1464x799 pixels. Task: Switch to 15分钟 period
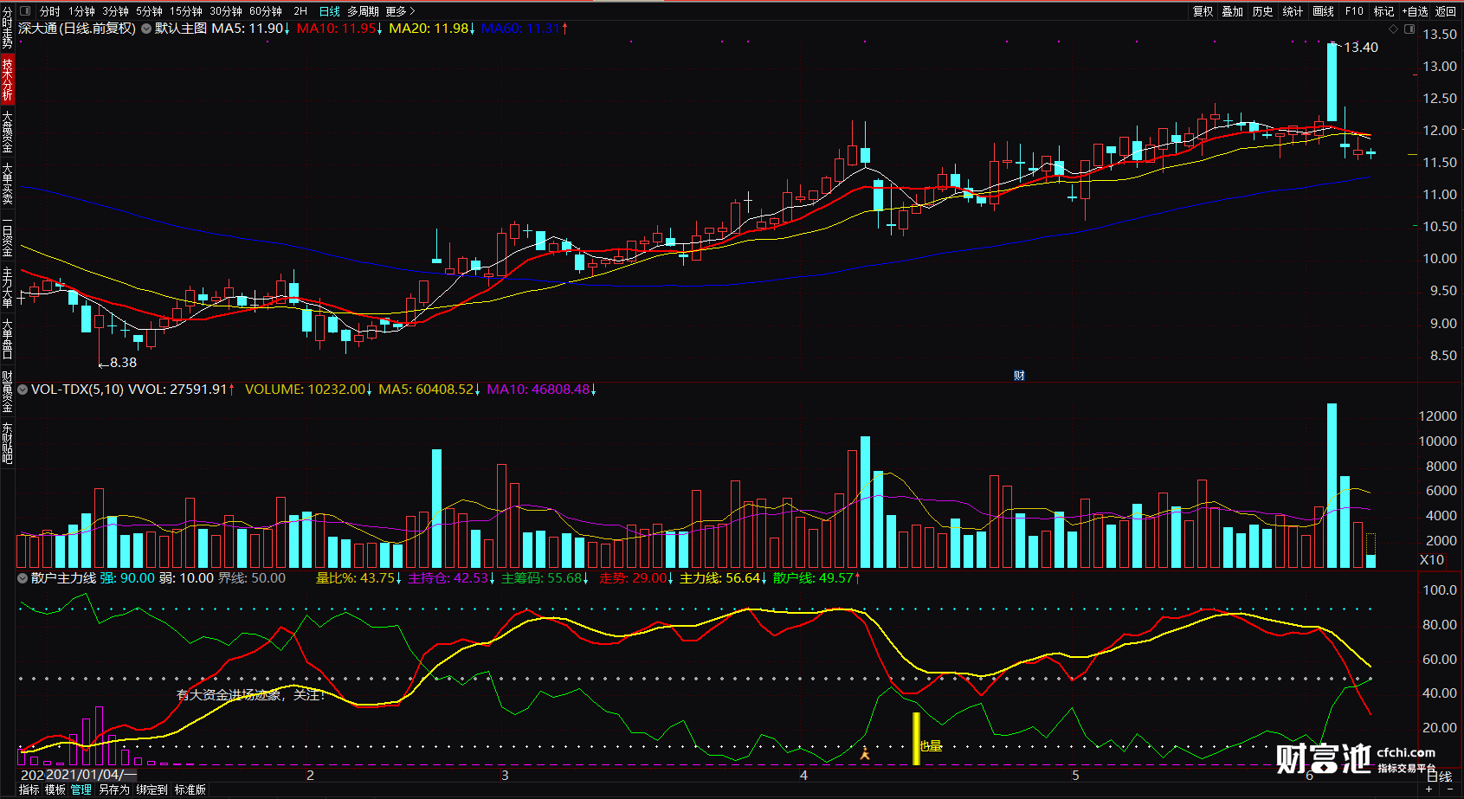pos(186,11)
